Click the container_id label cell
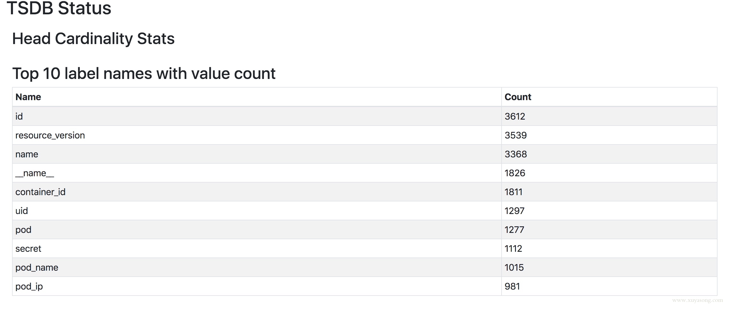Image resolution: width=729 pixels, height=309 pixels. pyautogui.click(x=40, y=192)
